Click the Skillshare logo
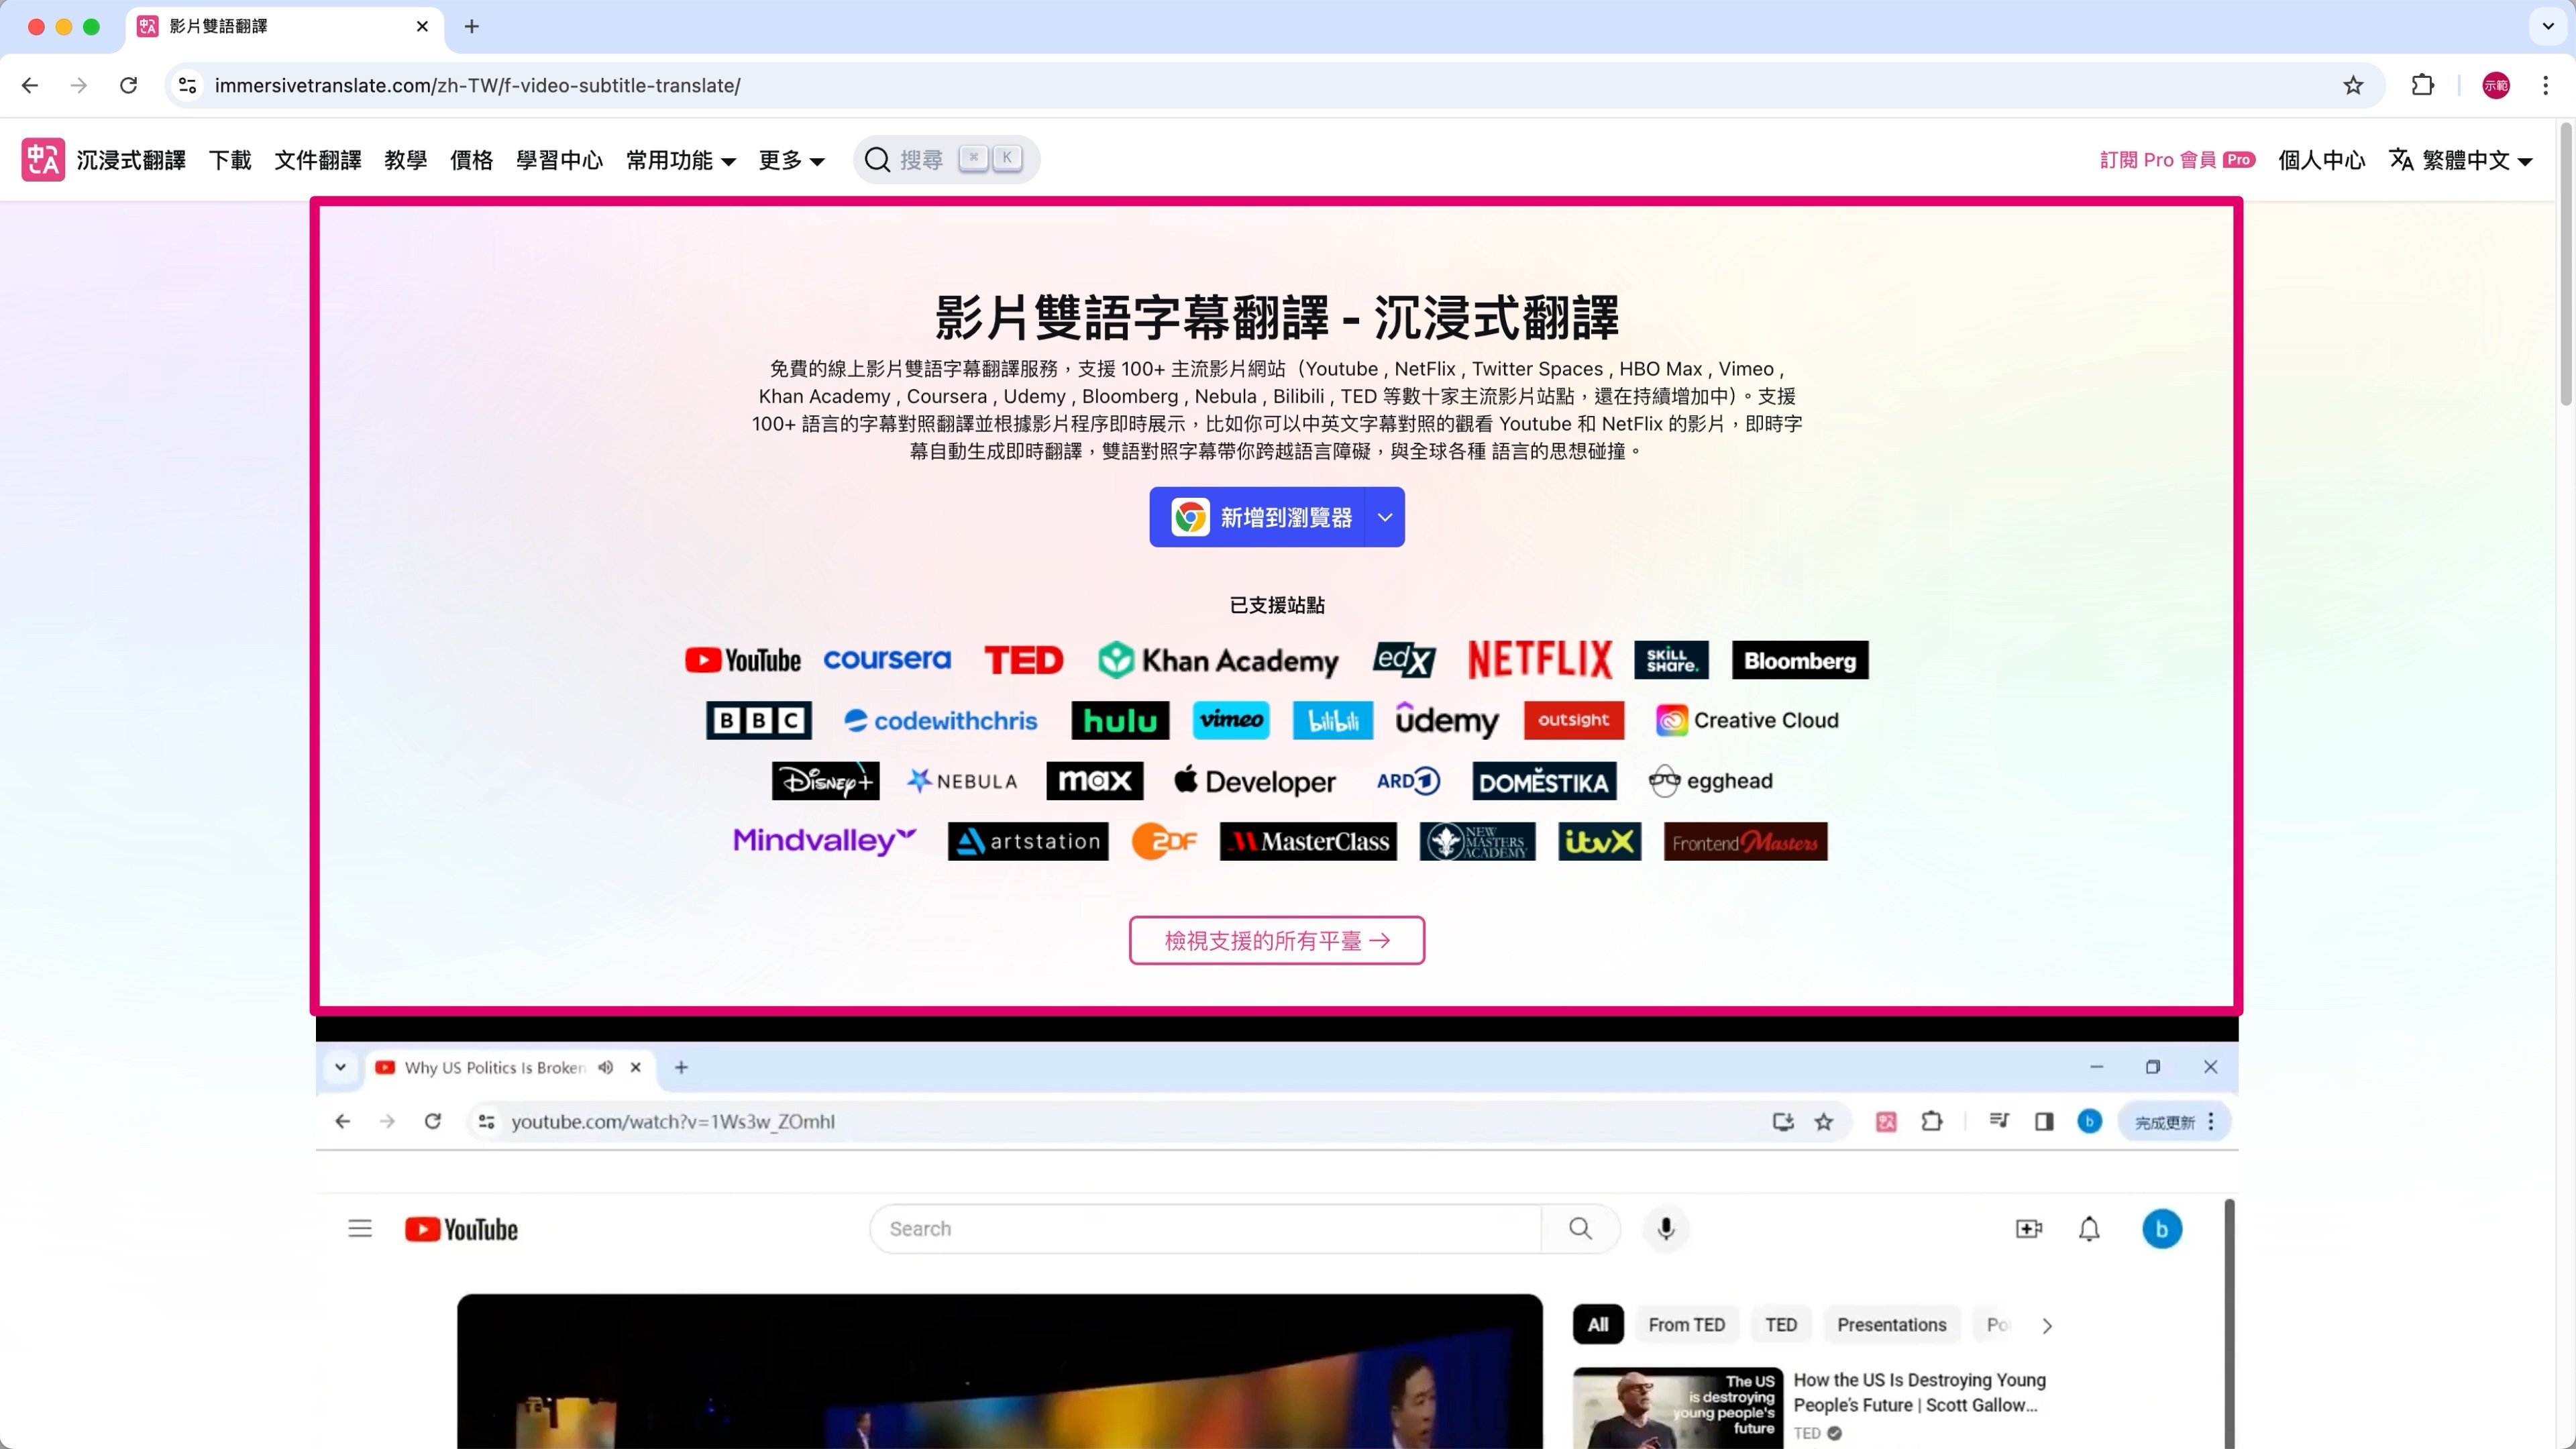The image size is (2576, 1449). click(1672, 660)
